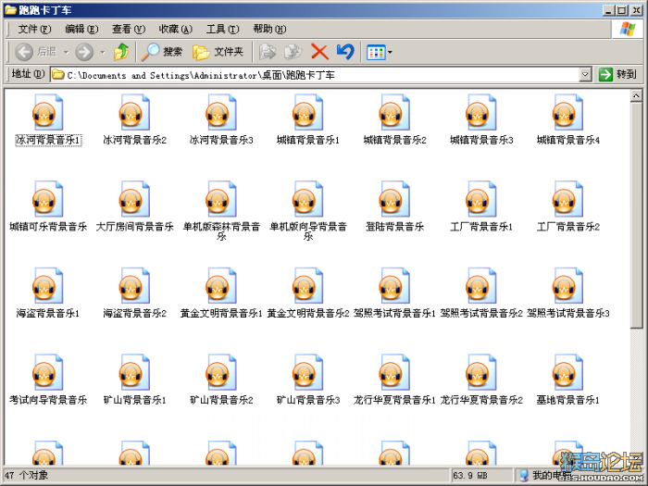Click the Copy To toolbar icon
Image resolution: width=648 pixels, height=486 pixels.
click(293, 52)
